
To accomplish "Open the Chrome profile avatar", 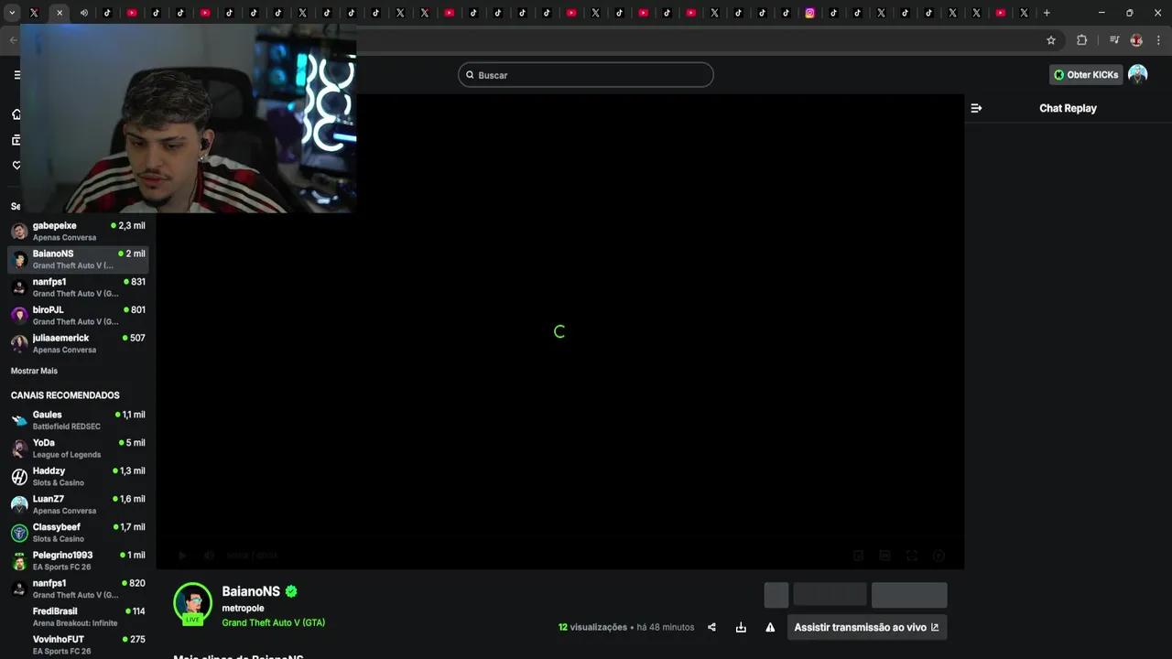I will click(x=1136, y=40).
